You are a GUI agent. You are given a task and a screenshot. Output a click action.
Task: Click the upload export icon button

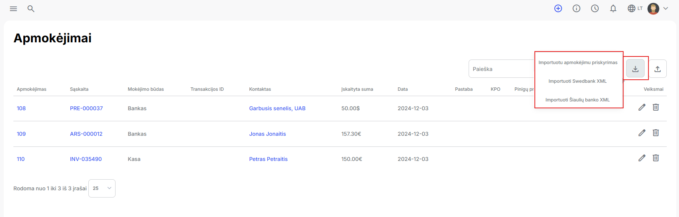tap(658, 69)
